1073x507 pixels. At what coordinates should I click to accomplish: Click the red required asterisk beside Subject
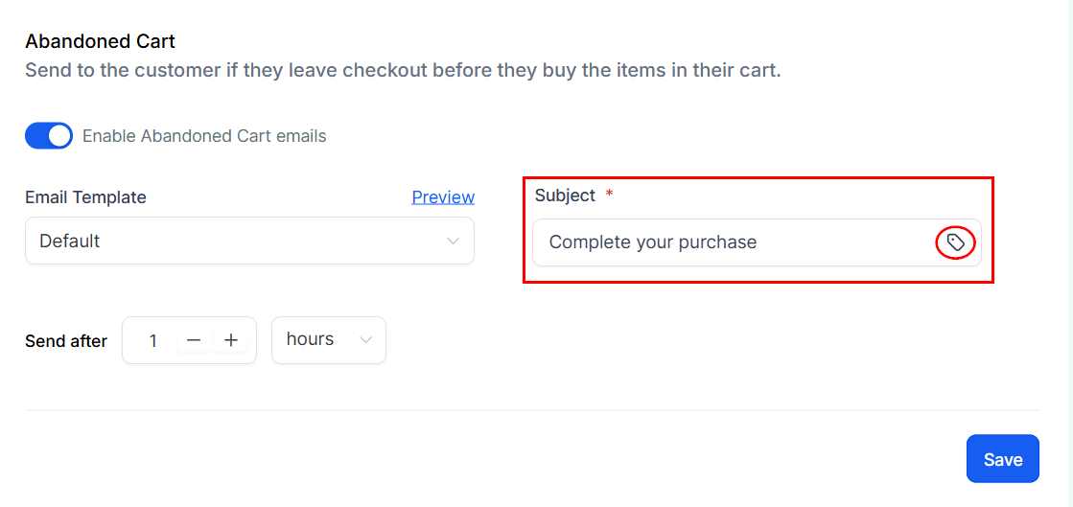[x=609, y=196]
